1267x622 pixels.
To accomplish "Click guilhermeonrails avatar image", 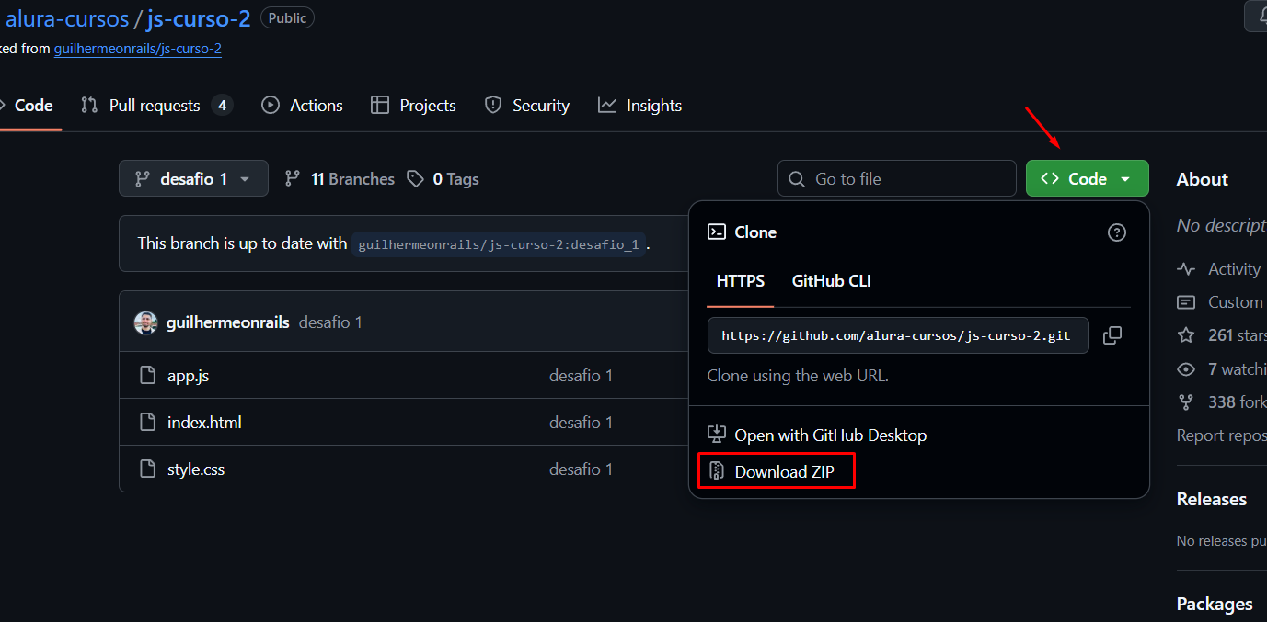I will 146,322.
